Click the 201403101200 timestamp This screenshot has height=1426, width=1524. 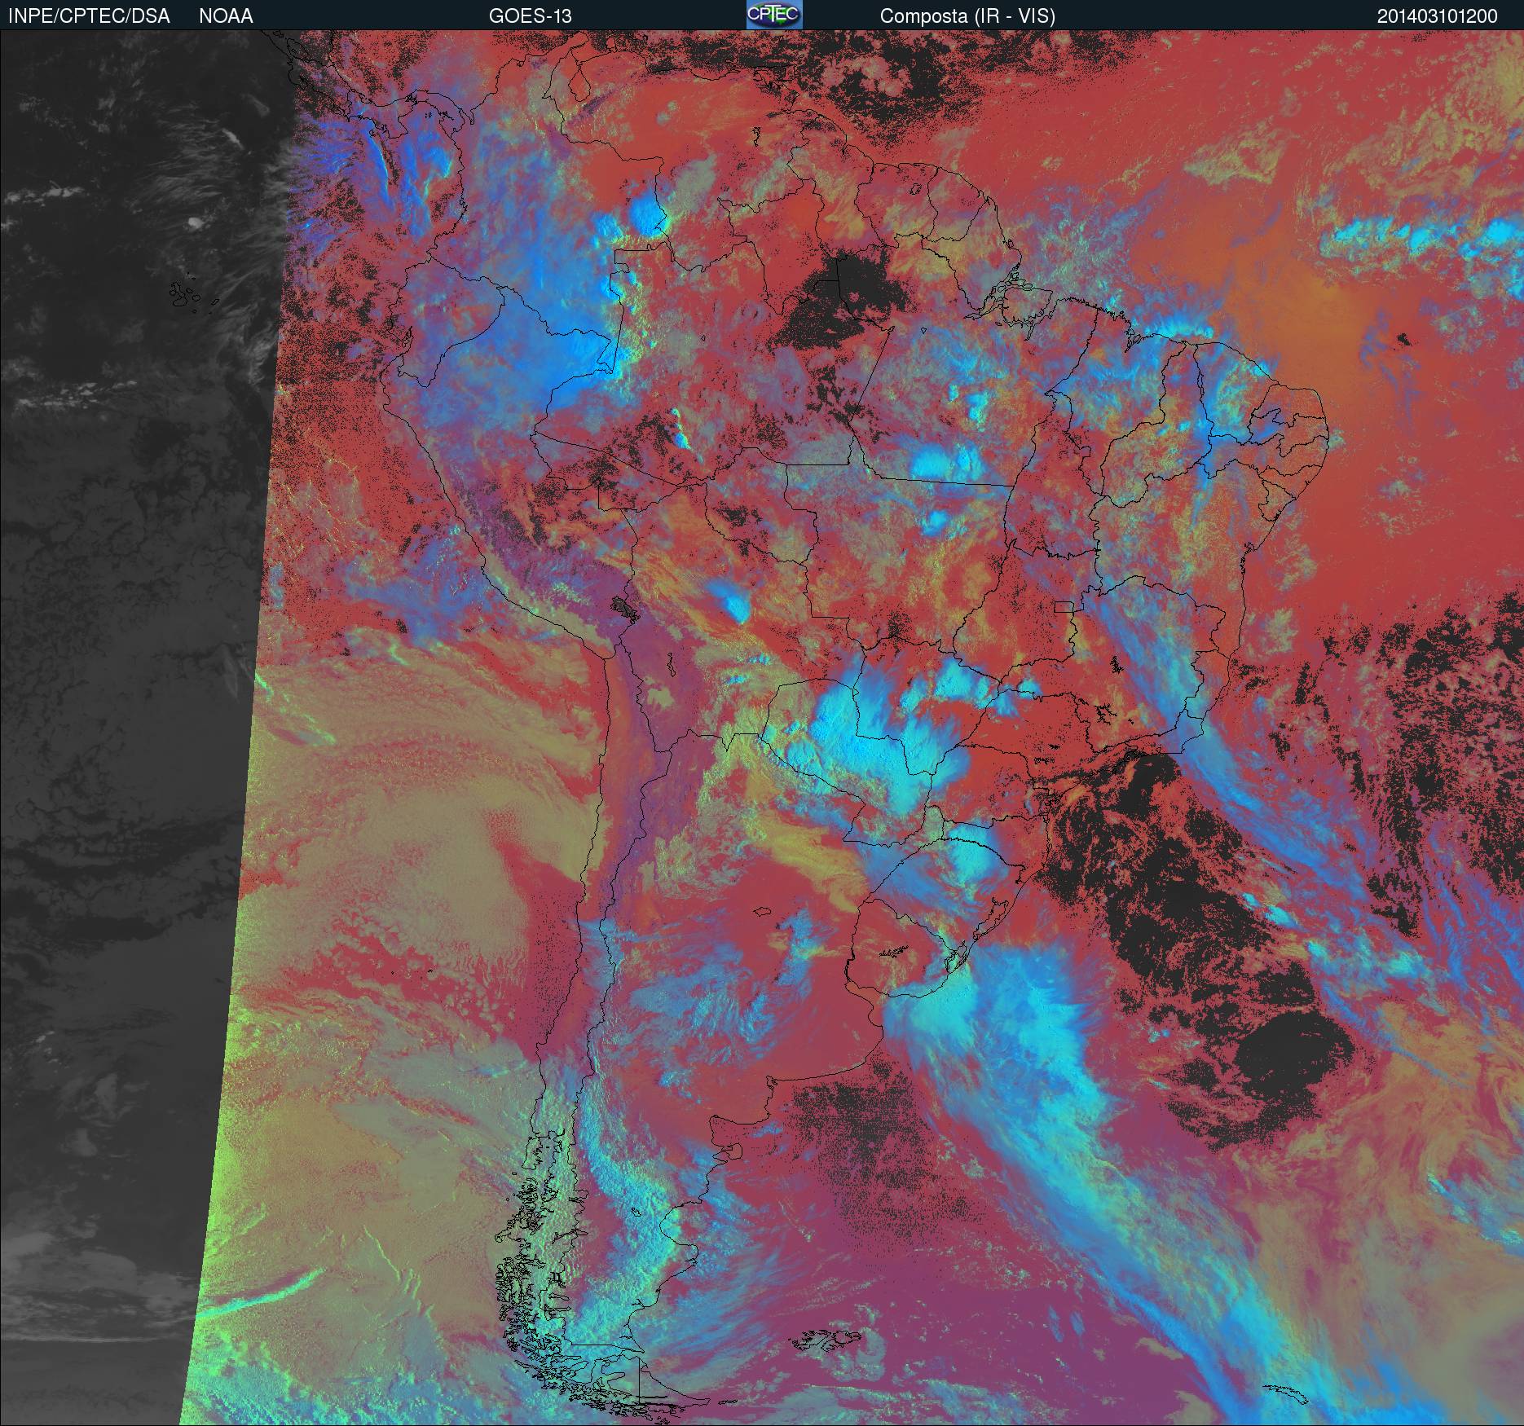[1438, 16]
